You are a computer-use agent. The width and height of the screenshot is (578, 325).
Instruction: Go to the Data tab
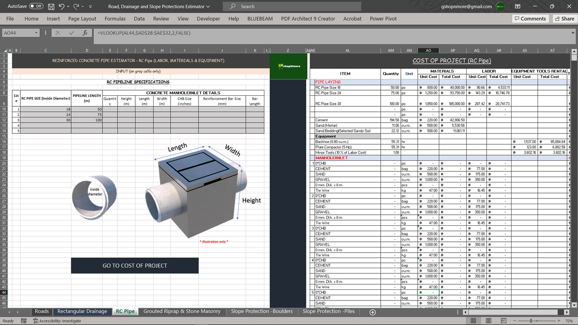coord(139,19)
